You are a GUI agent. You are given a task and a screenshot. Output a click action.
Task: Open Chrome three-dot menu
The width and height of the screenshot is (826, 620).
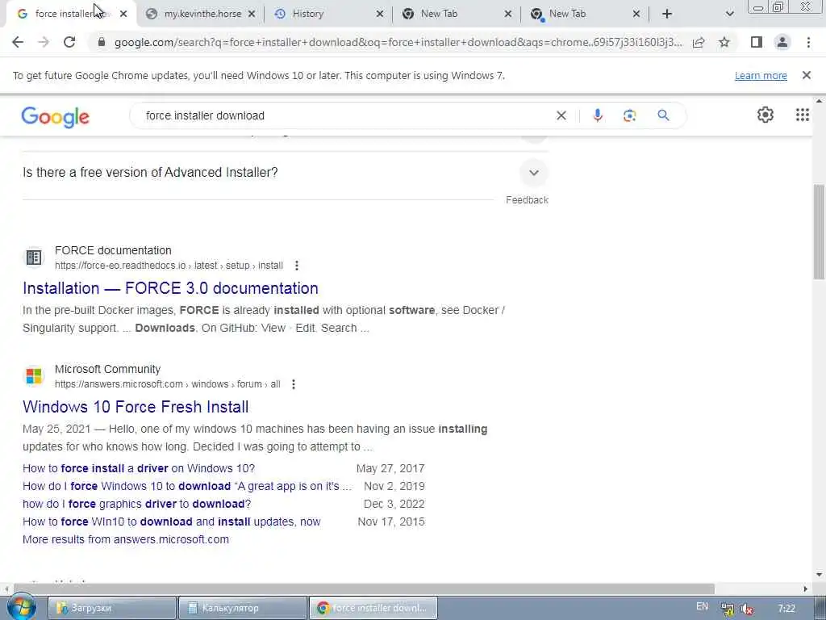tap(808, 42)
